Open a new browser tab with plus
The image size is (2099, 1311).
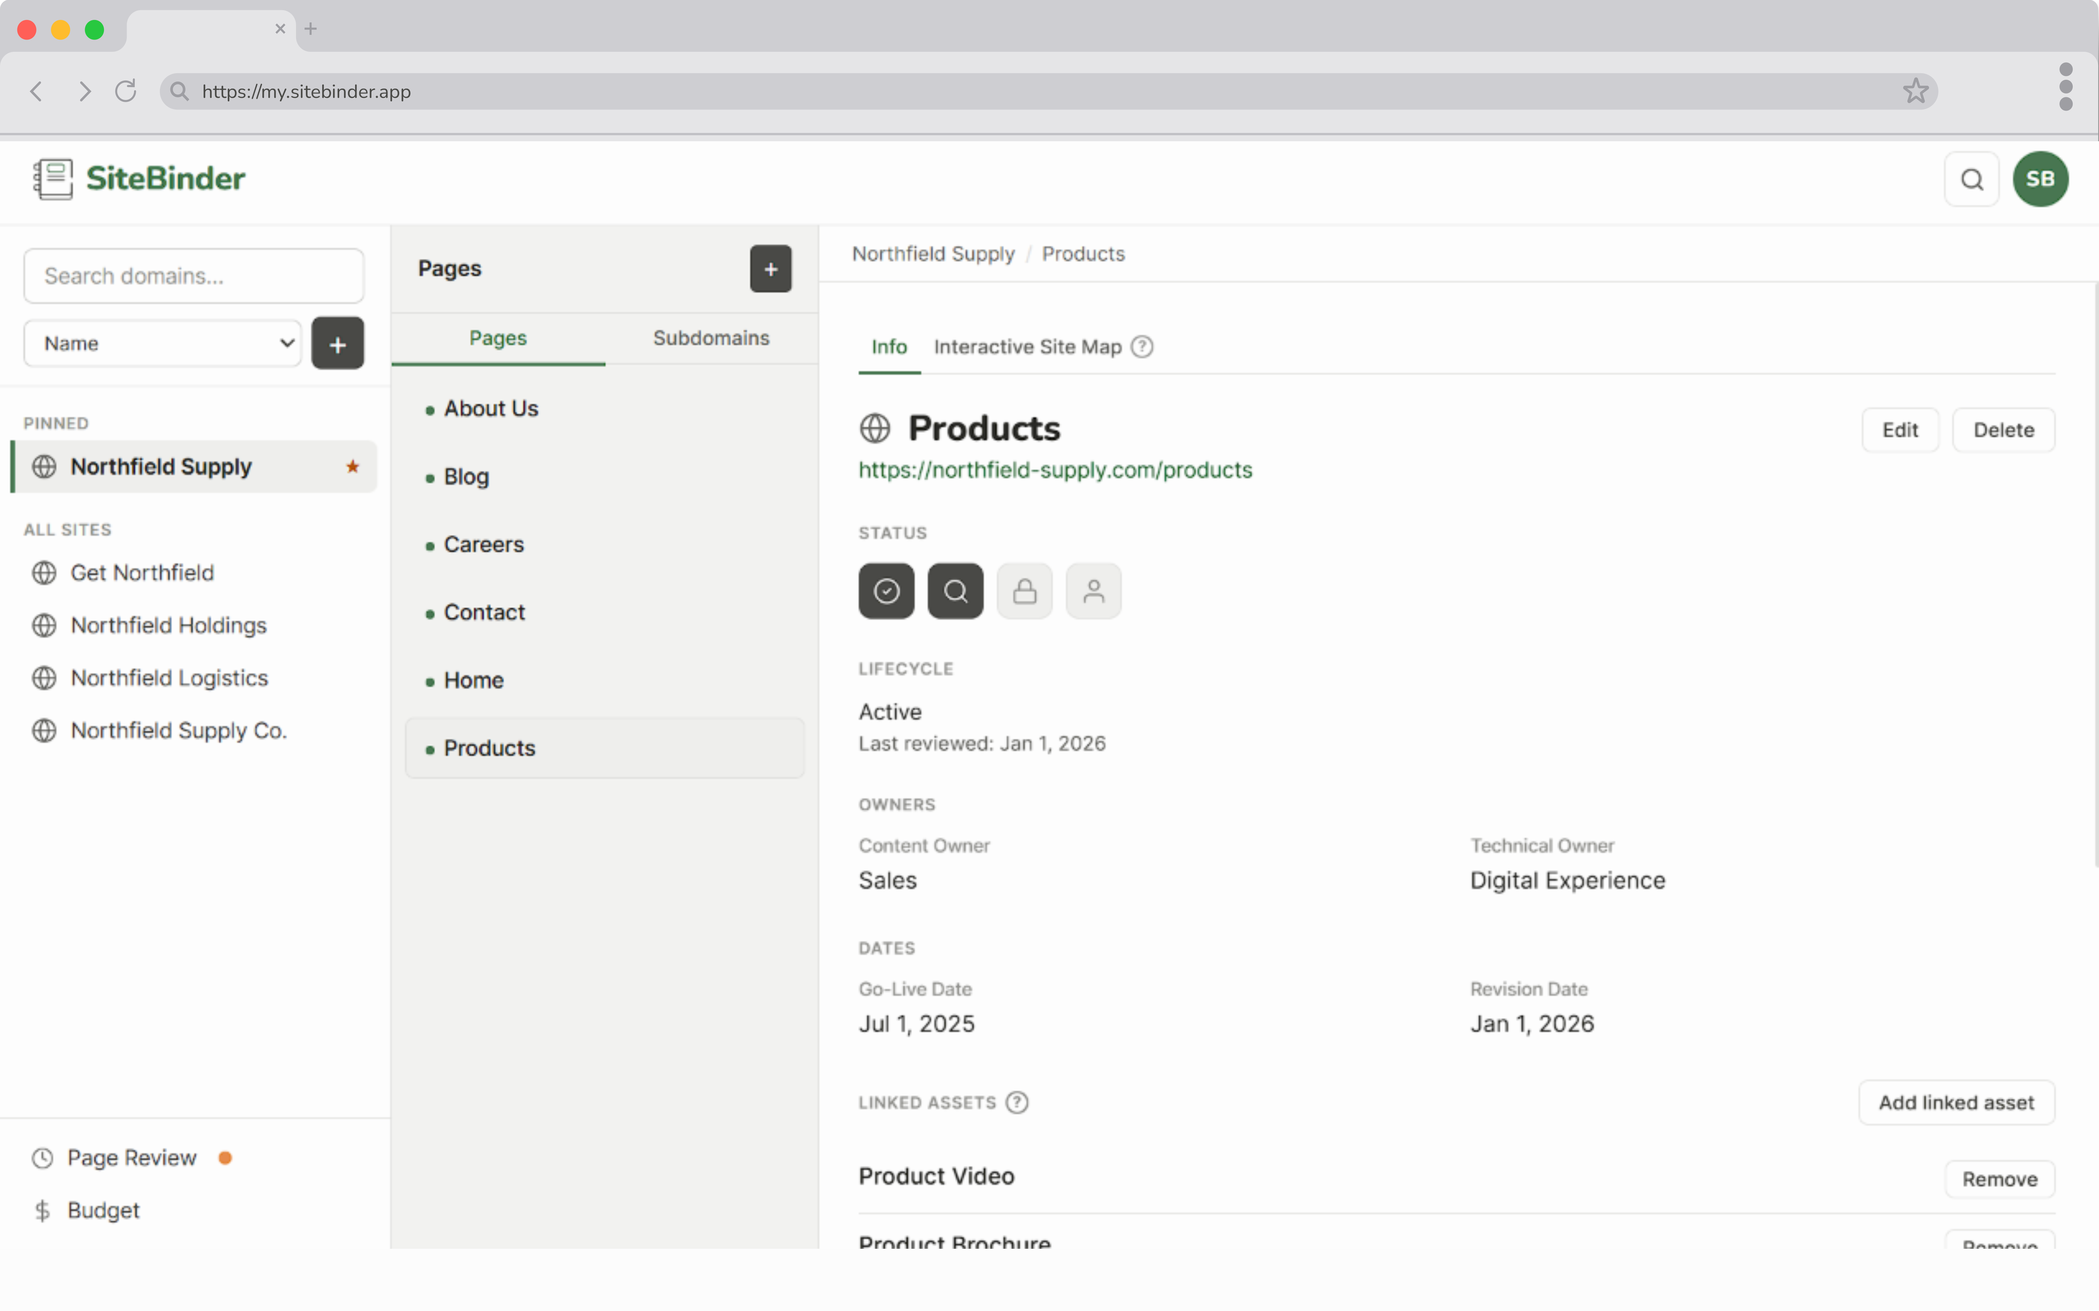coord(311,29)
